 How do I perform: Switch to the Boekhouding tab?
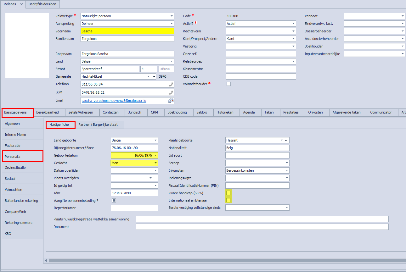(x=177, y=112)
